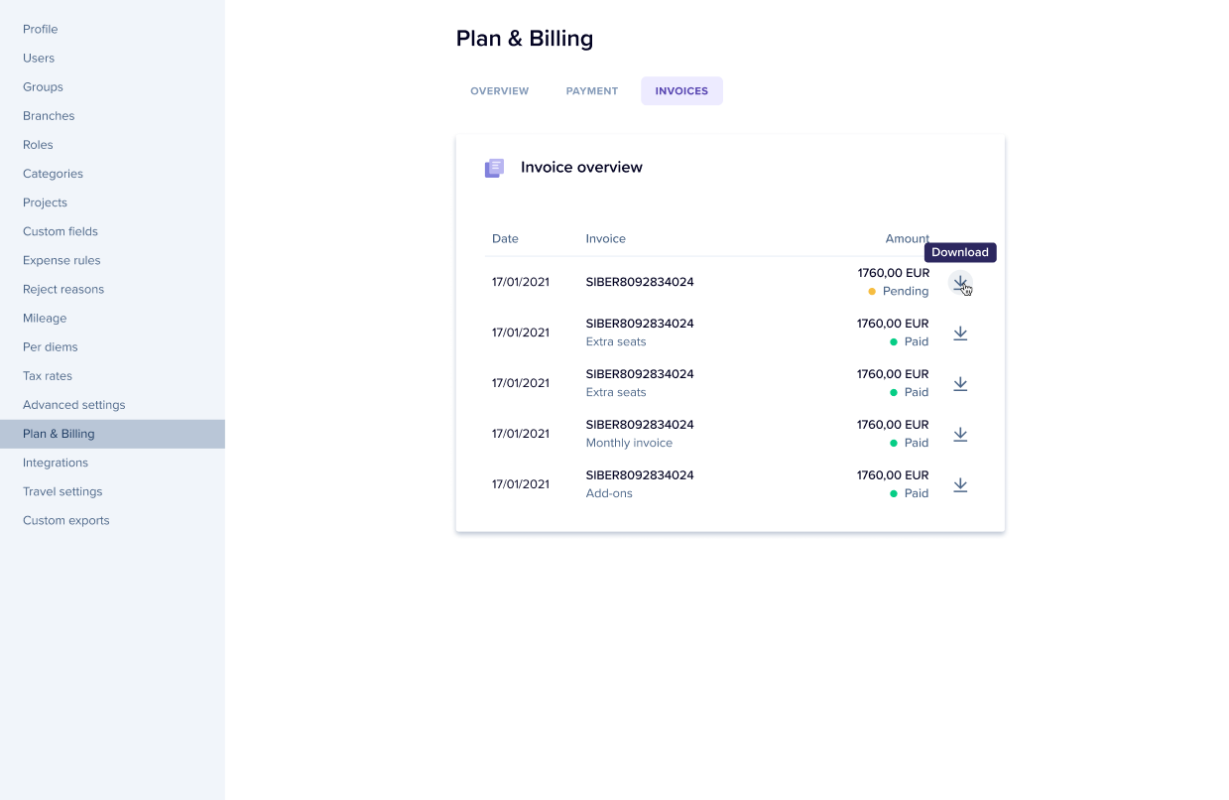Select Integrations from the sidebar
Screen dimensions: 1229x800
pyautogui.click(x=56, y=463)
